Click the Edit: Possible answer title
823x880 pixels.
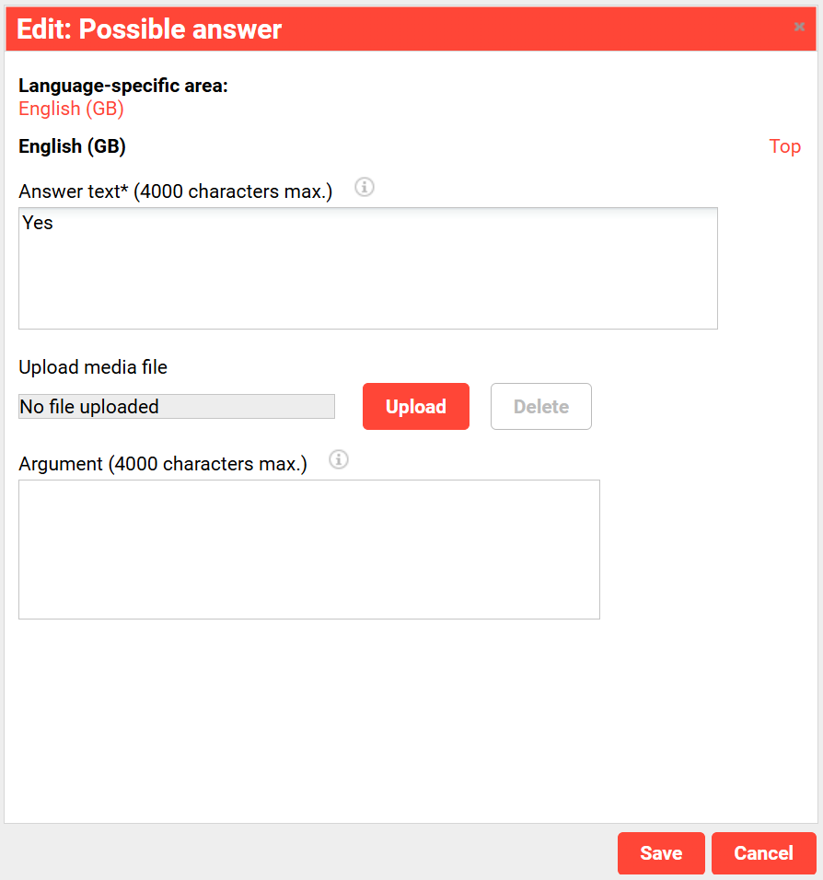(x=149, y=29)
